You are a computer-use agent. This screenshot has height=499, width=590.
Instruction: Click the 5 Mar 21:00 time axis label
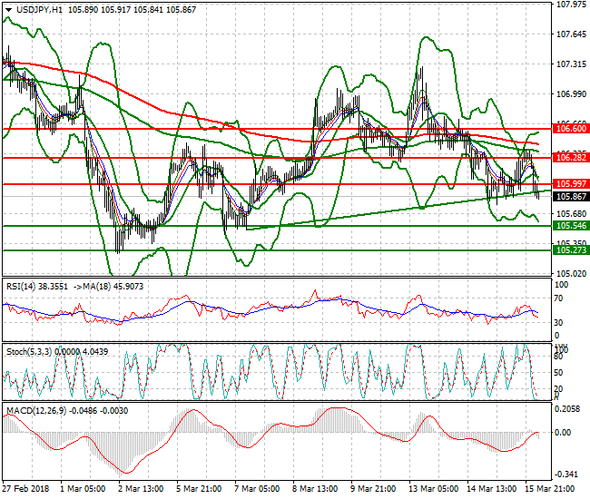[x=198, y=488]
